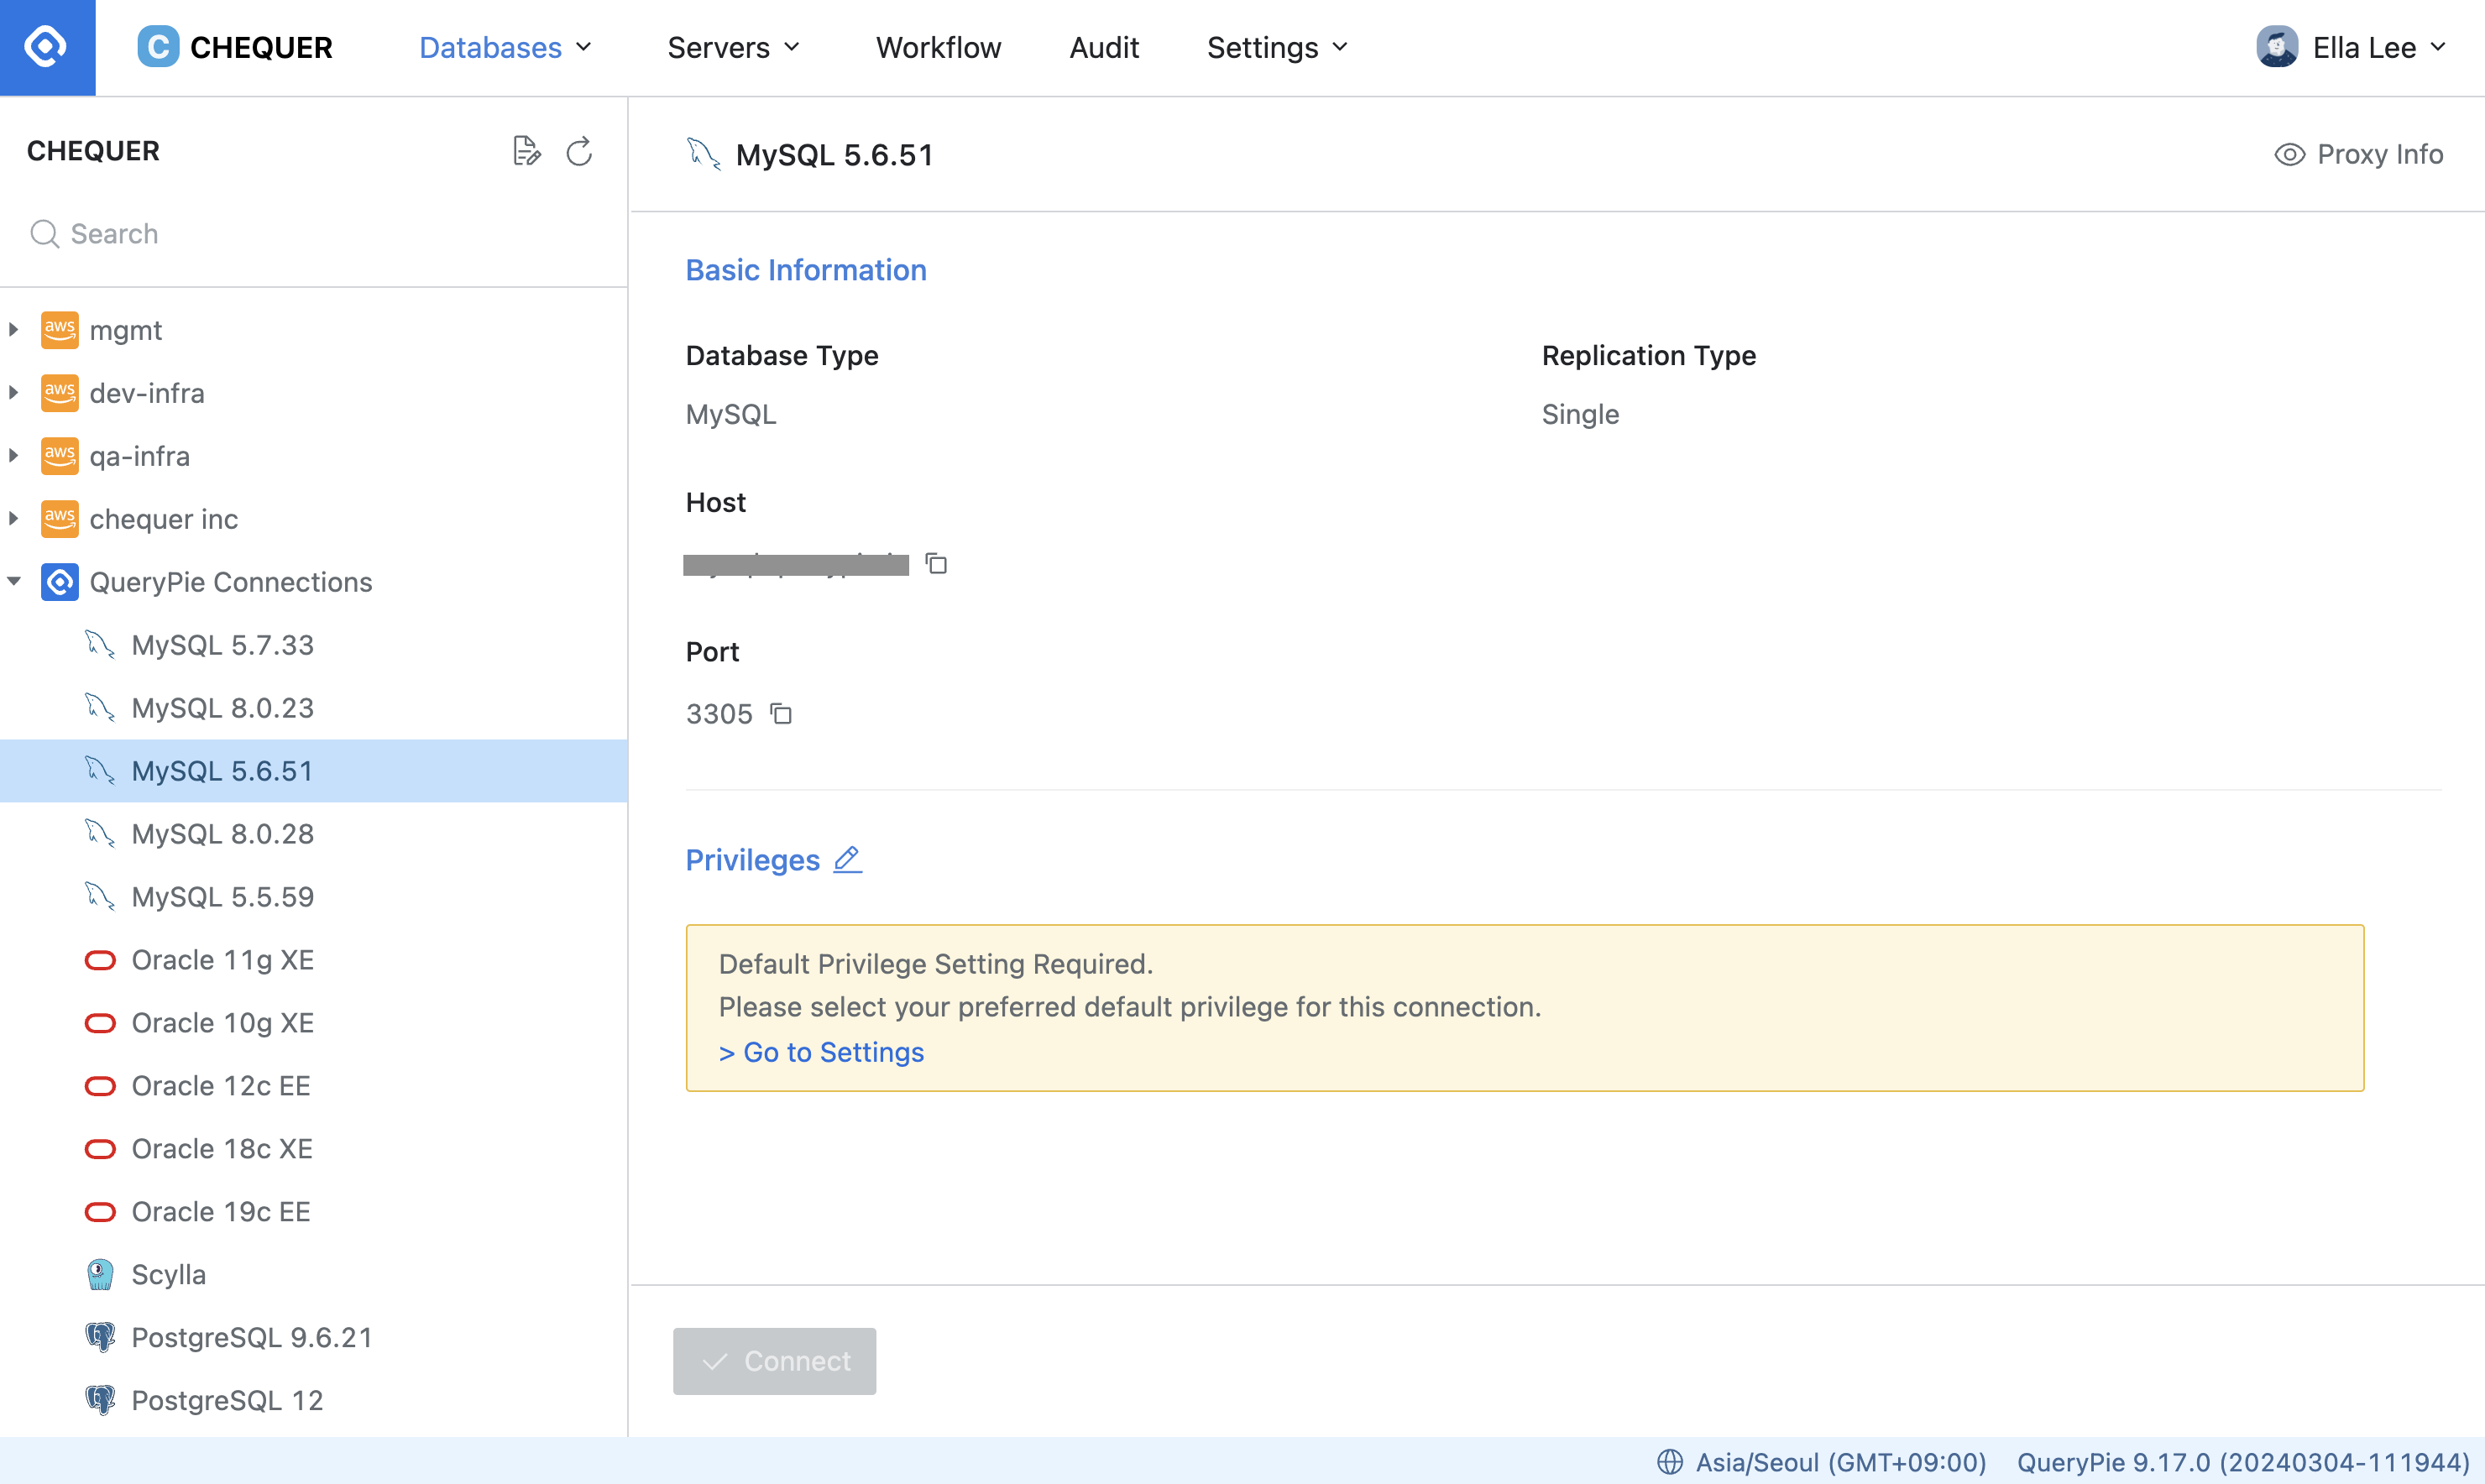Click into the sidebar Search field
Screen dimensions: 2485x1484
pos(314,234)
